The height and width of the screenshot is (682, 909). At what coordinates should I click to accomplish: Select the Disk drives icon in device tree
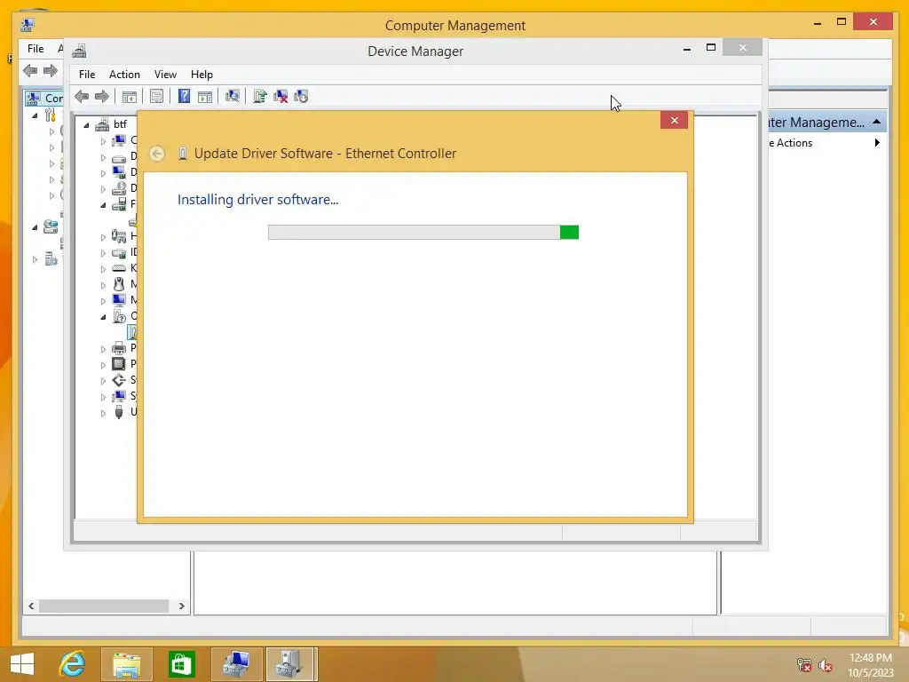coord(119,156)
